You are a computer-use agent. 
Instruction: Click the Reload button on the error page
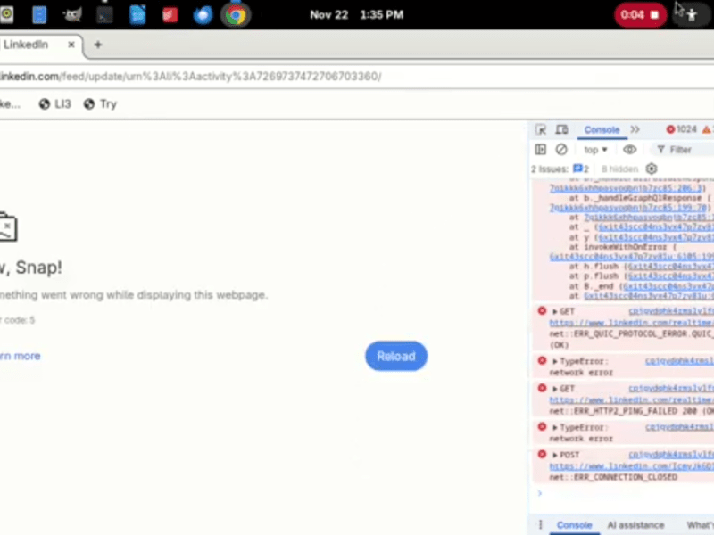coord(395,356)
